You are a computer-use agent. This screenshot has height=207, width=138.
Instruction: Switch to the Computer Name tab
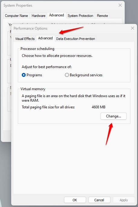(17, 16)
